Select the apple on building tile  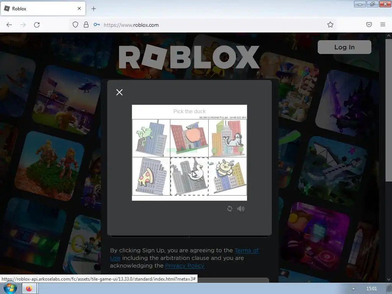(189, 138)
